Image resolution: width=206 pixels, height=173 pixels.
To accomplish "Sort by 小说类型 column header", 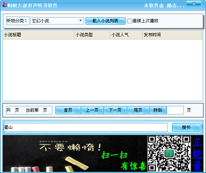I will point(92,35).
